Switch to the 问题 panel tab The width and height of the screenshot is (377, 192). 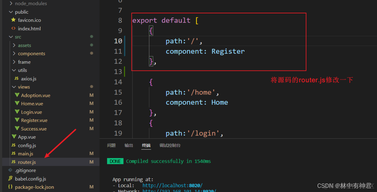111,145
